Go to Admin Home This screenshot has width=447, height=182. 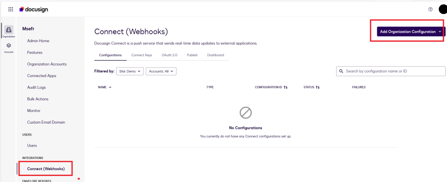[38, 41]
